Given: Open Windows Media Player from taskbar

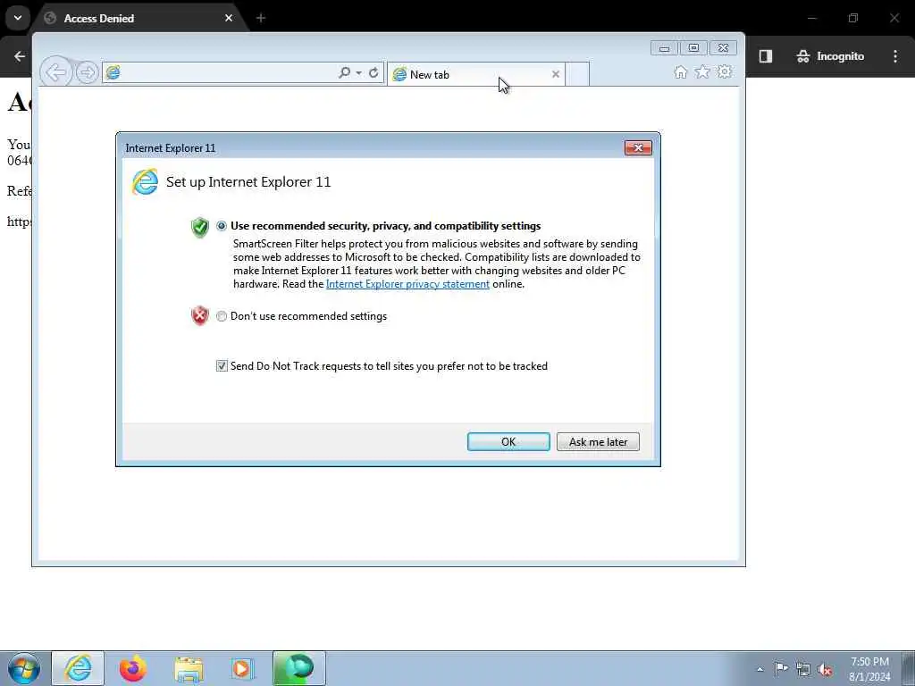Looking at the screenshot, I should pyautogui.click(x=242, y=668).
